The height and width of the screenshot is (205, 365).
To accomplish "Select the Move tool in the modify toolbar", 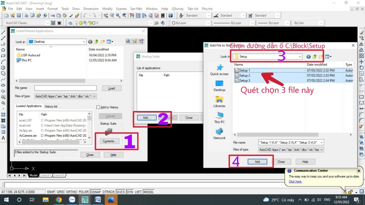I will 361,62.
